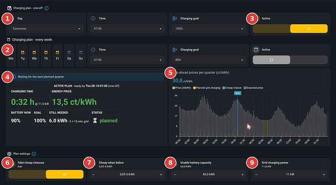Open the Day dropdown showing Tomorrow

(46, 29)
